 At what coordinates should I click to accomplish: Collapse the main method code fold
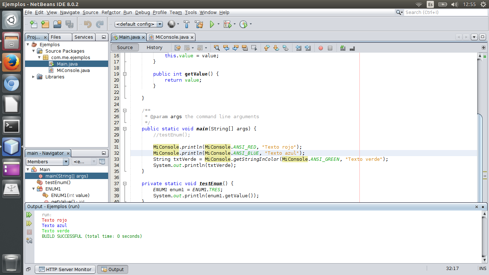[125, 129]
